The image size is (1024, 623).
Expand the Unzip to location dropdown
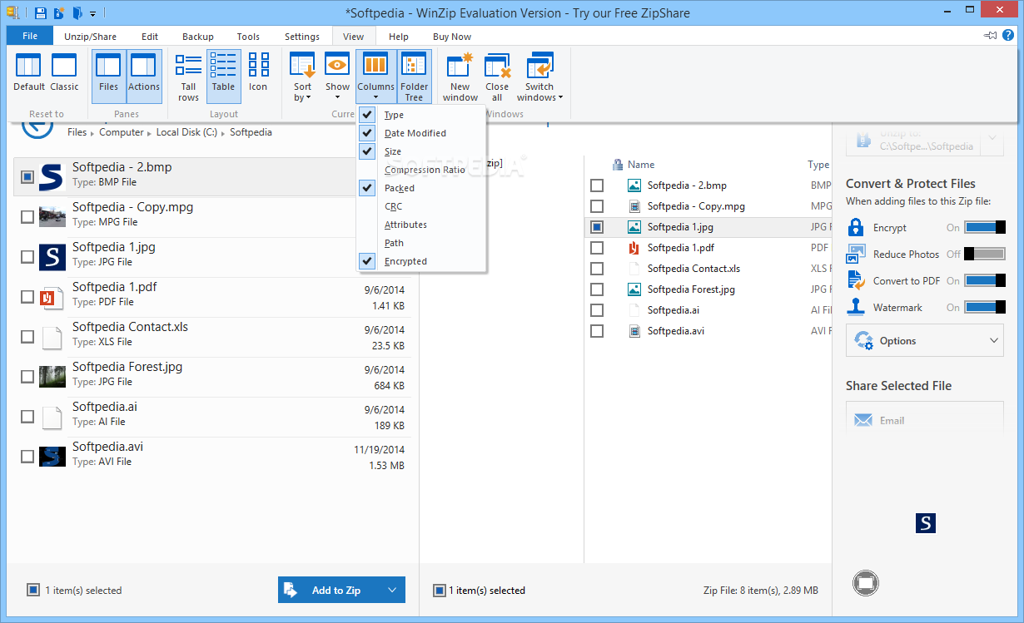993,139
